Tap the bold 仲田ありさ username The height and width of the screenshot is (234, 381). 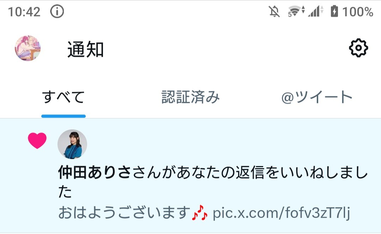coord(95,173)
